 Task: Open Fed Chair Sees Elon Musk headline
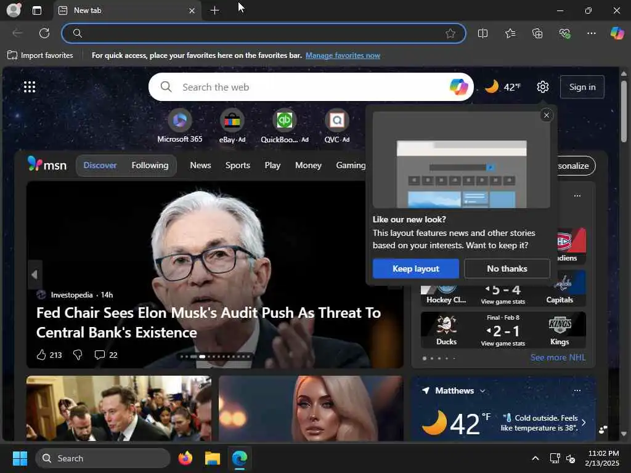(x=208, y=323)
